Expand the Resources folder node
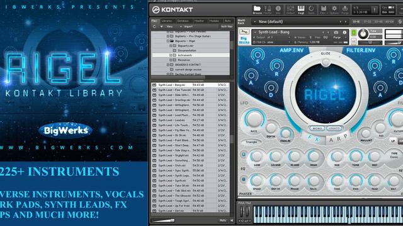The width and height of the screenshot is (403, 226). pos(171,60)
